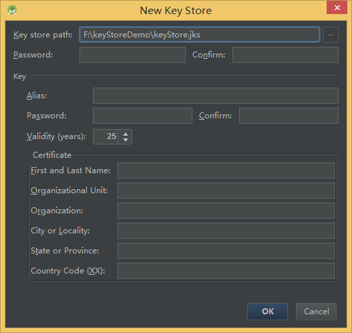Screen dimensions: 352x333
Task: Click the Android Studio icon in title bar
Action: pyautogui.click(x=12, y=10)
